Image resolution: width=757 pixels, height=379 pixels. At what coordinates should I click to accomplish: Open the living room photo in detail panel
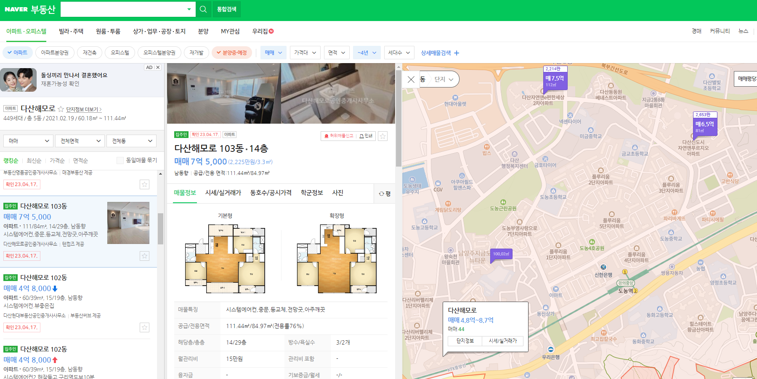pos(224,93)
